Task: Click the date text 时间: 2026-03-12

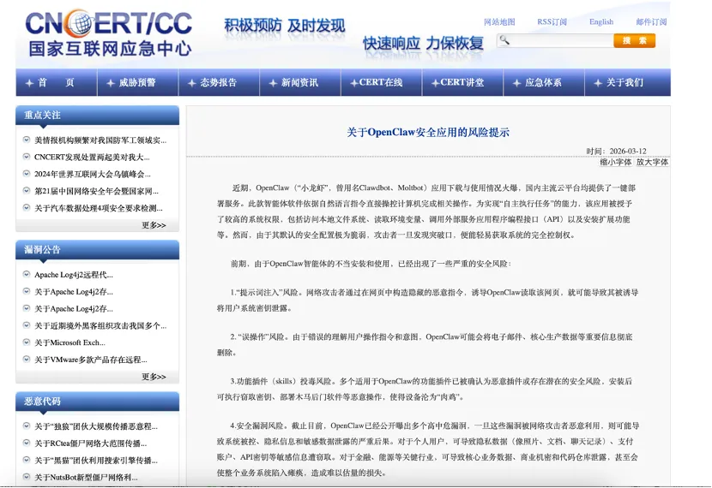Action: pos(616,151)
